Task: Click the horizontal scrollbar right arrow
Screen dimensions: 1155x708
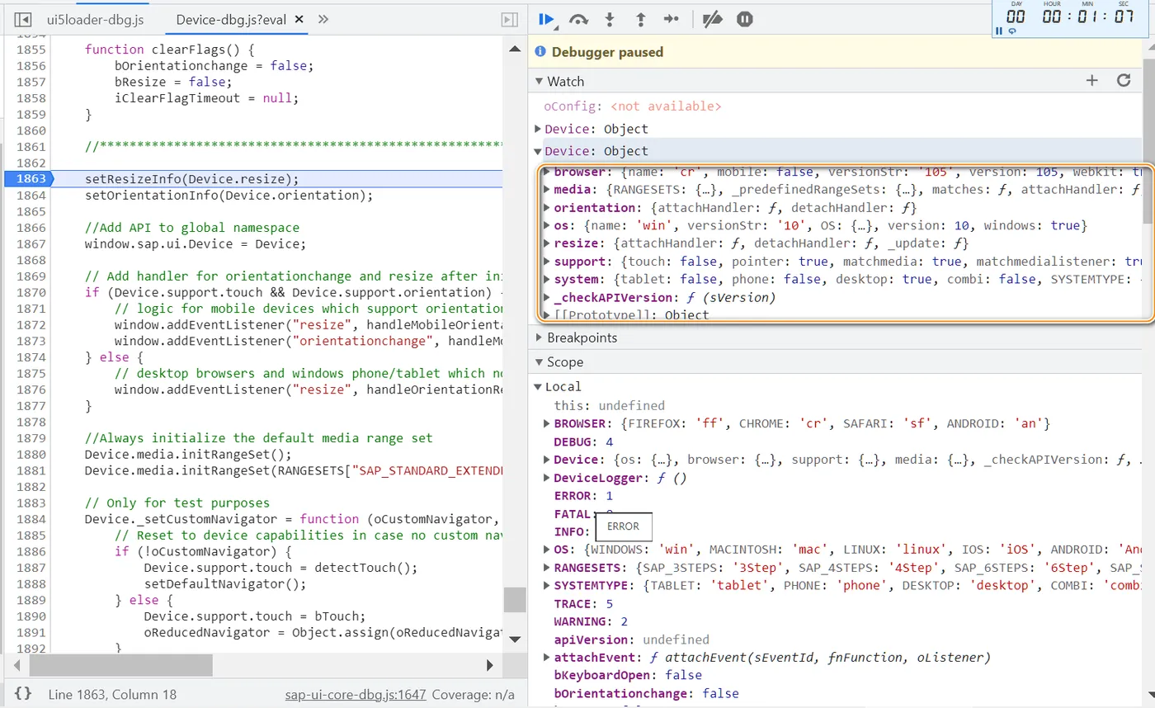Action: tap(489, 664)
